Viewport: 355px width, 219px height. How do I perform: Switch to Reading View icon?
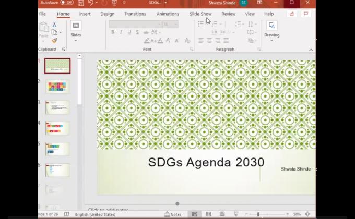tap(222, 214)
